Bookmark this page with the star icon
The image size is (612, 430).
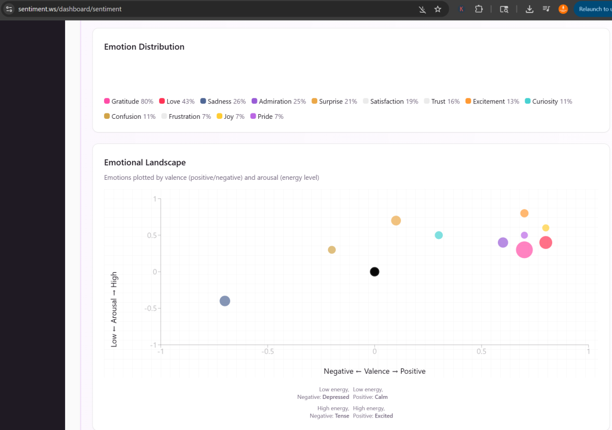coord(437,10)
